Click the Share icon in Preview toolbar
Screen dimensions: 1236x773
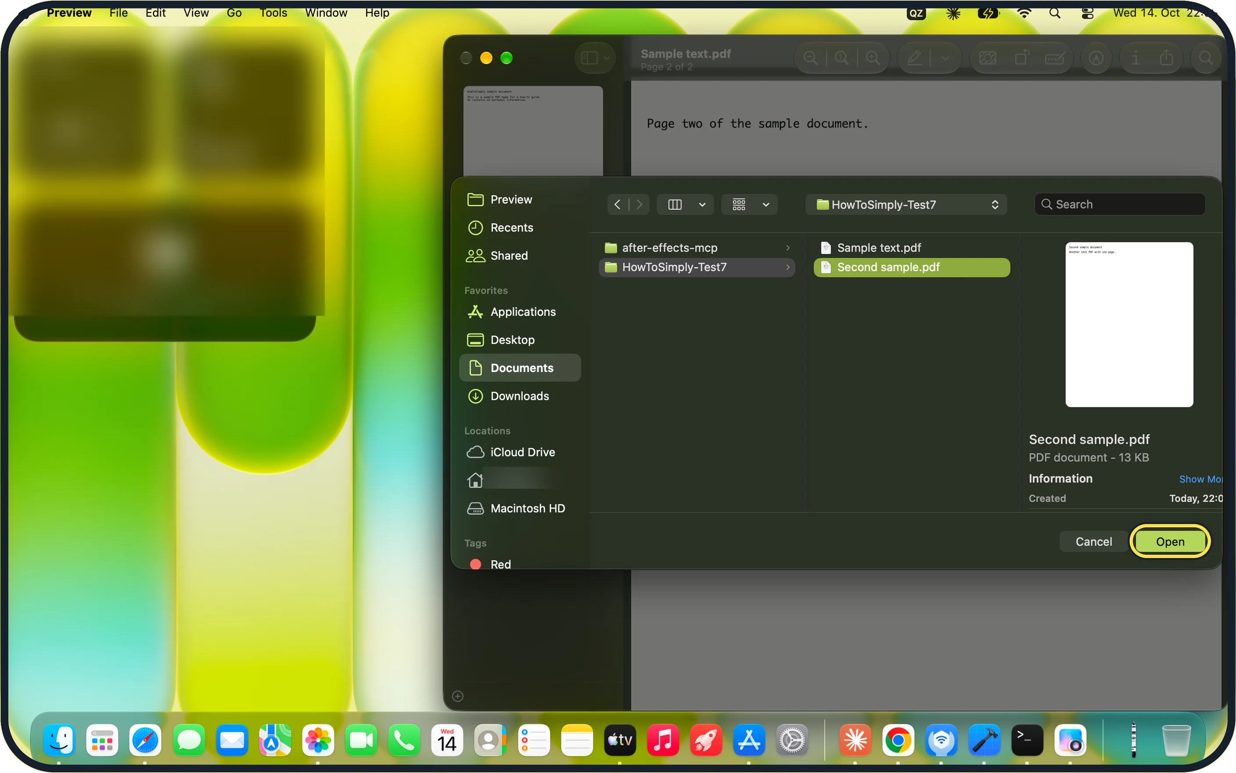coord(1167,58)
